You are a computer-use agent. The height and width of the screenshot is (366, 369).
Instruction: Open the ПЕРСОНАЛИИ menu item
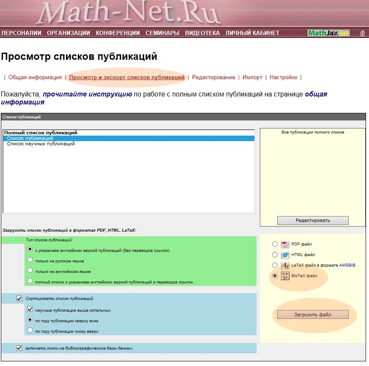[x=21, y=33]
